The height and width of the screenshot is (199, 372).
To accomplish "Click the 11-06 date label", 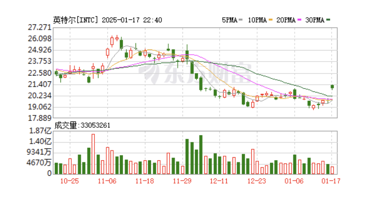I will click(107, 181).
